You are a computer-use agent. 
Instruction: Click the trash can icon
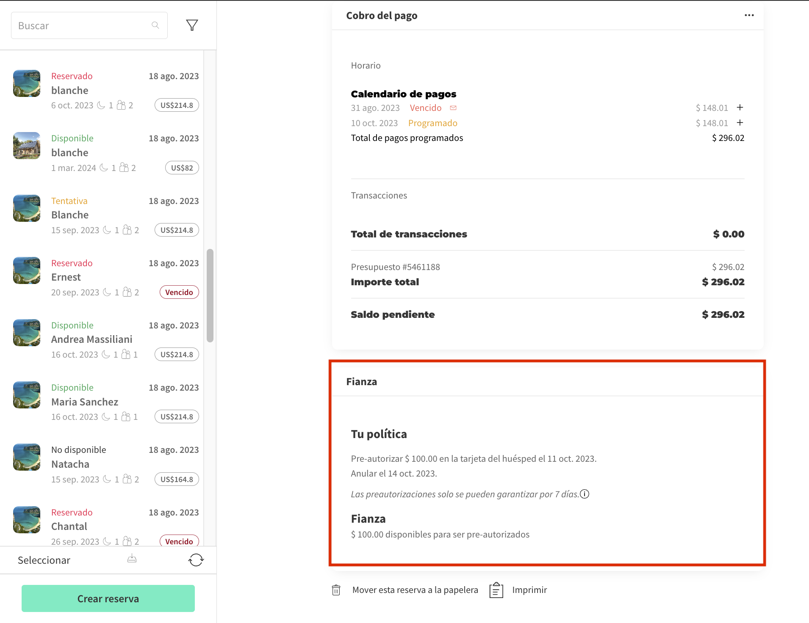[x=336, y=590]
